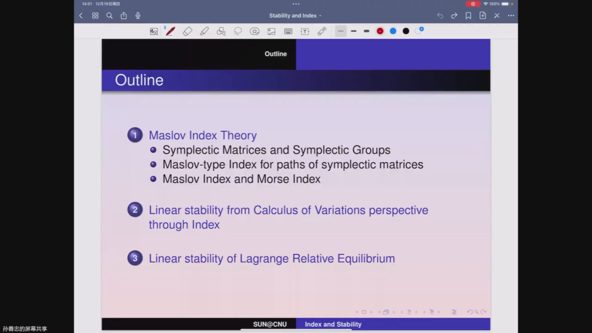
Task: Select the thickest stroke width
Action: [x=366, y=31]
